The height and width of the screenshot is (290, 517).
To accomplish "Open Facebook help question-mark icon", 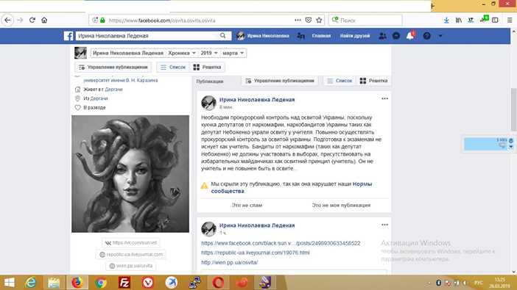I will click(x=426, y=36).
